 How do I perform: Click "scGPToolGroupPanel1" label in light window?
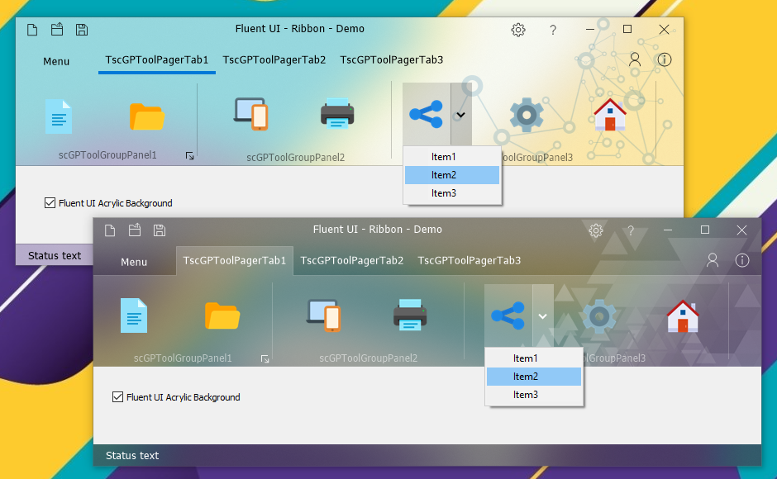107,155
